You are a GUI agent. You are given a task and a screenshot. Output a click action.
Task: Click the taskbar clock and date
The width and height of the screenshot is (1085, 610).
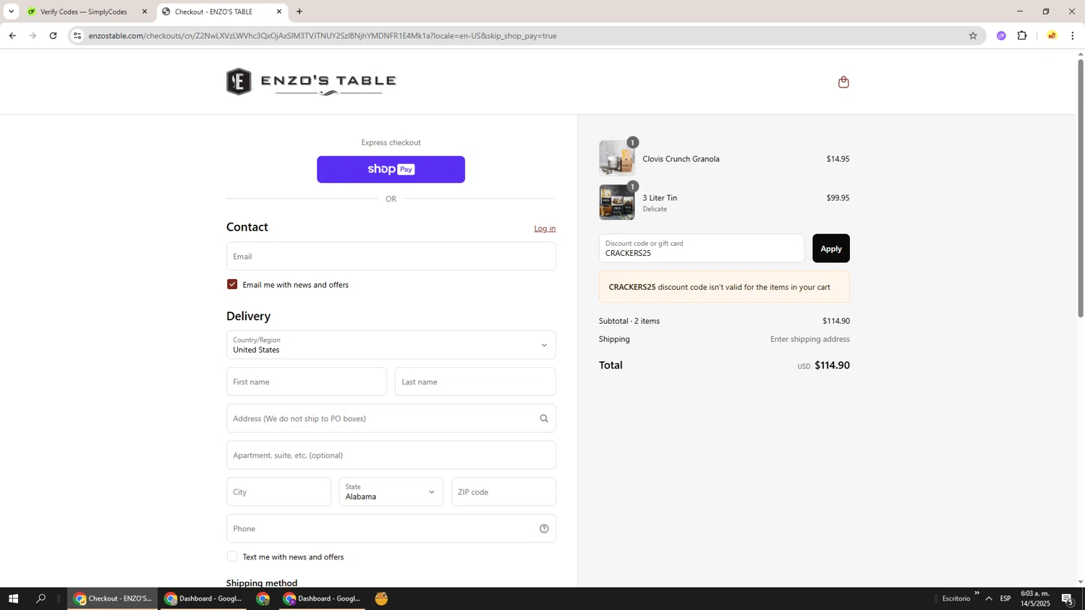[1035, 598]
